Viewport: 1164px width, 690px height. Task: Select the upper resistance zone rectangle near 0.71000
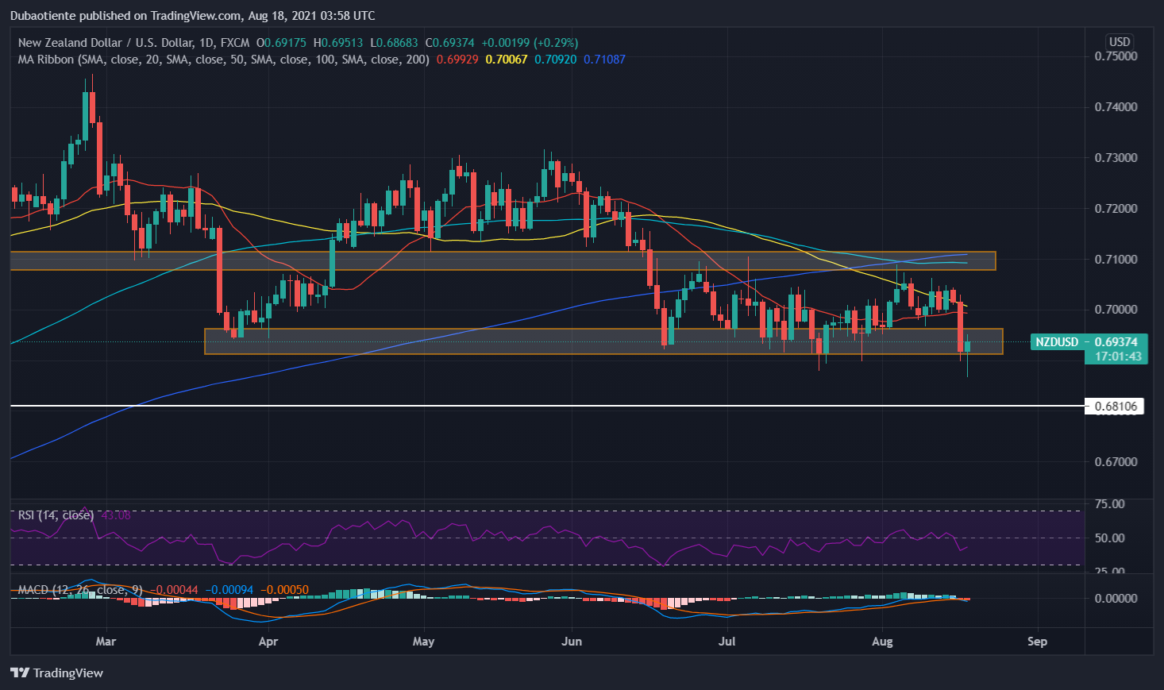pyautogui.click(x=503, y=260)
